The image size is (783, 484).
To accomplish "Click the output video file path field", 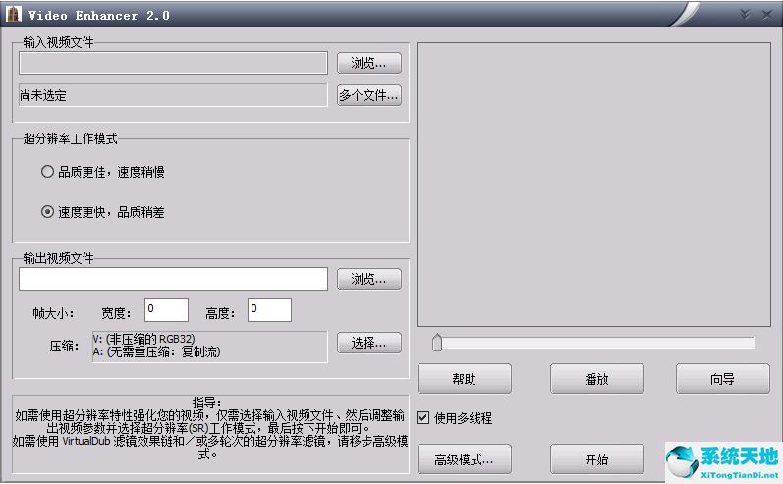I will coord(173,279).
